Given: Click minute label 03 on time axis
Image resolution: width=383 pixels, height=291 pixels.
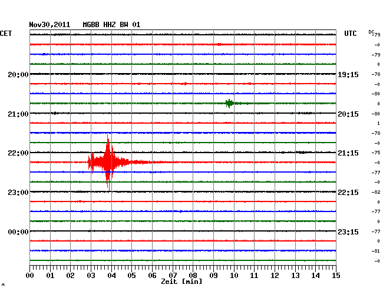Looking at the screenshot, I should (x=91, y=275).
